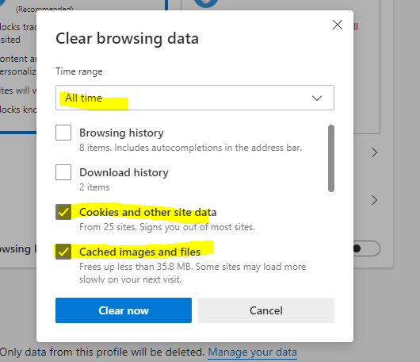Select the Download history label text
The width and height of the screenshot is (420, 362).
(124, 172)
